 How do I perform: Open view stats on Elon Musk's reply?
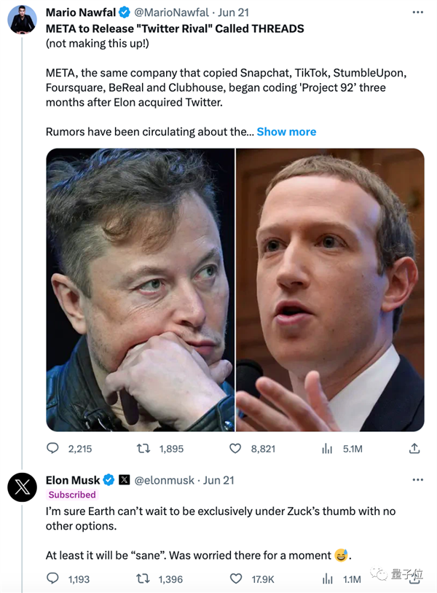tap(327, 579)
